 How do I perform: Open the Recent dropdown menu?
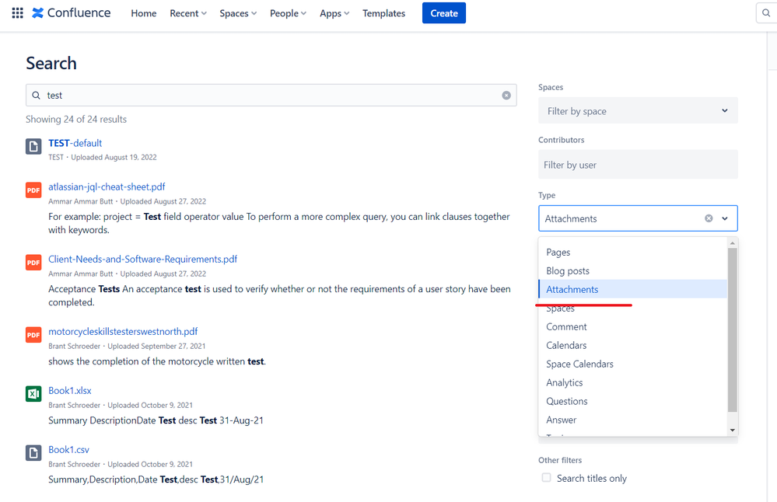tap(187, 13)
